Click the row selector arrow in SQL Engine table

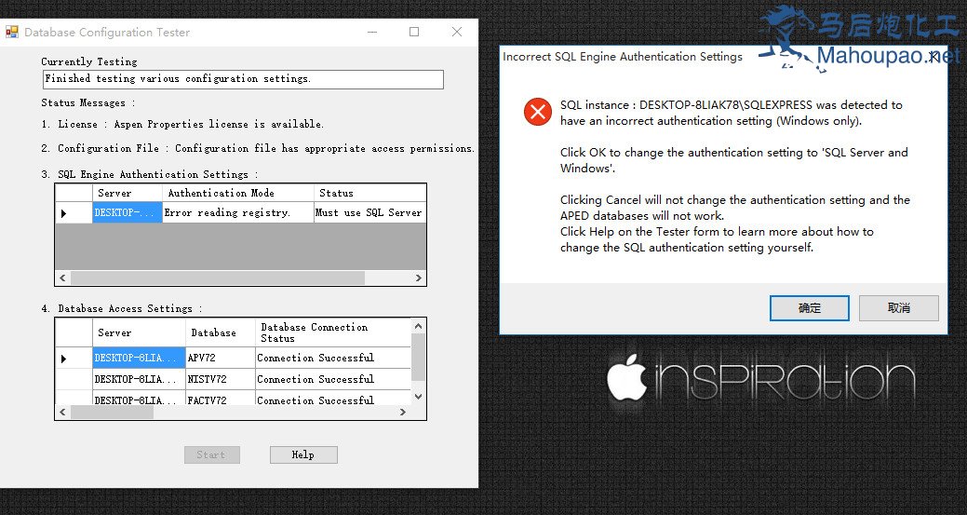pyautogui.click(x=64, y=213)
